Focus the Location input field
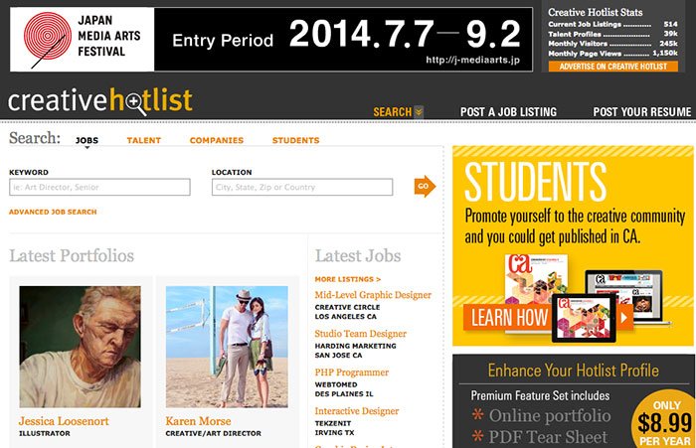The width and height of the screenshot is (696, 448). [302, 187]
